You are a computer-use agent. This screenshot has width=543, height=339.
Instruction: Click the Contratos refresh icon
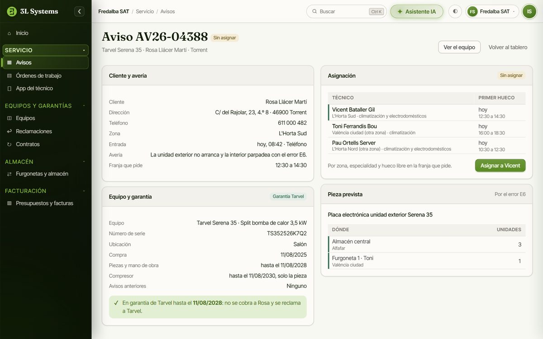10,145
